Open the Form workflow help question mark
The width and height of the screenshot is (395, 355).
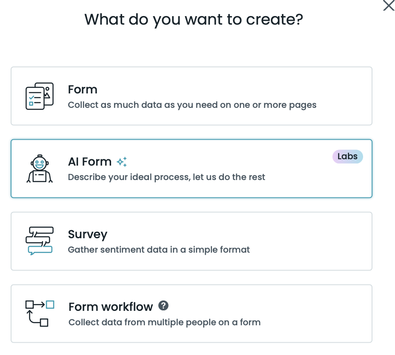pos(163,305)
